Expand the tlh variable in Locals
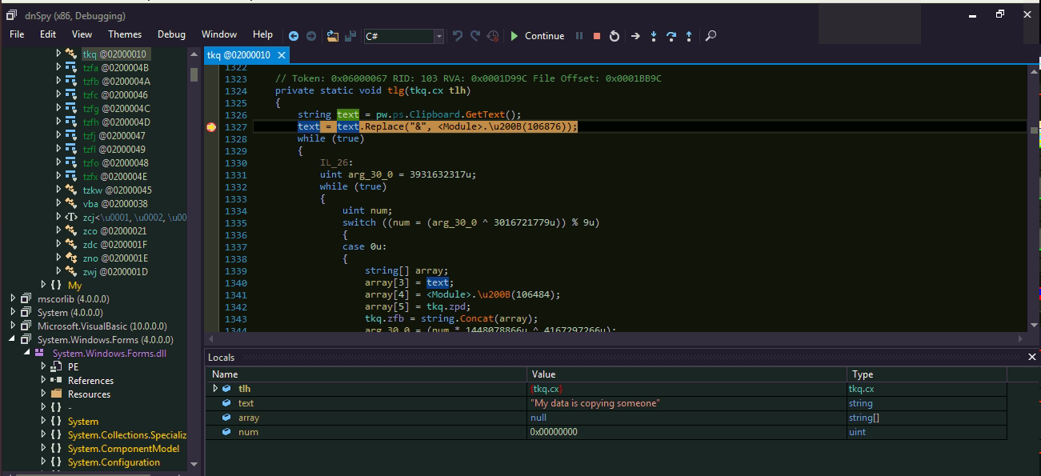The height and width of the screenshot is (476, 1041). 215,389
